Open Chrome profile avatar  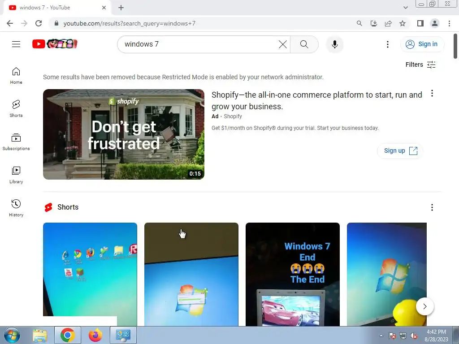click(435, 23)
